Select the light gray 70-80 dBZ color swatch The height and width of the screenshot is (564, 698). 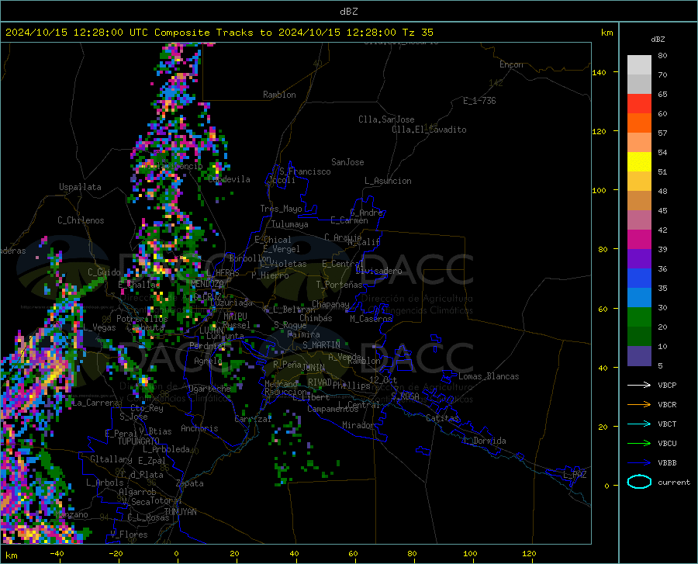click(x=639, y=65)
